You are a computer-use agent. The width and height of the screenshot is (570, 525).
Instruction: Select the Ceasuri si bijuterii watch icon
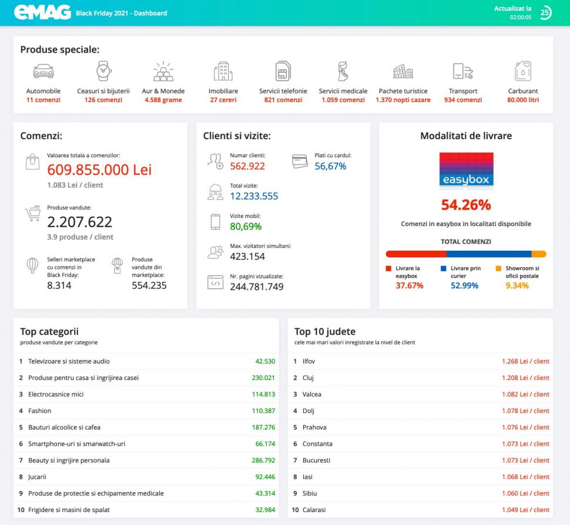[103, 71]
